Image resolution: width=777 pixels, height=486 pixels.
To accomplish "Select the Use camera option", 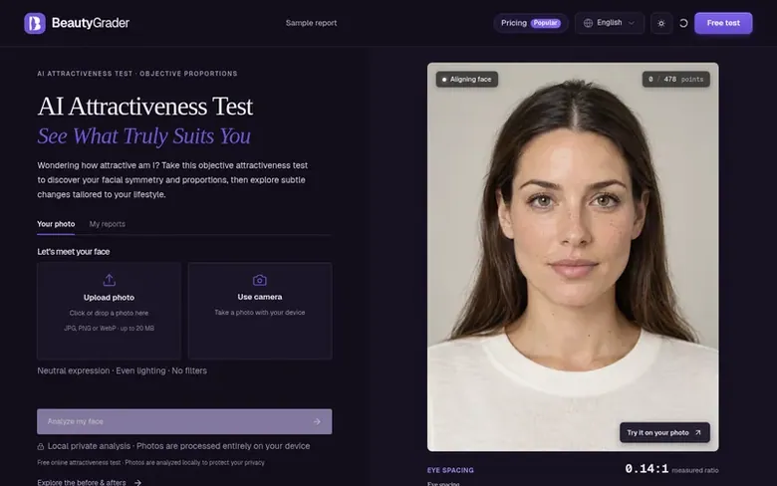I will tap(260, 311).
